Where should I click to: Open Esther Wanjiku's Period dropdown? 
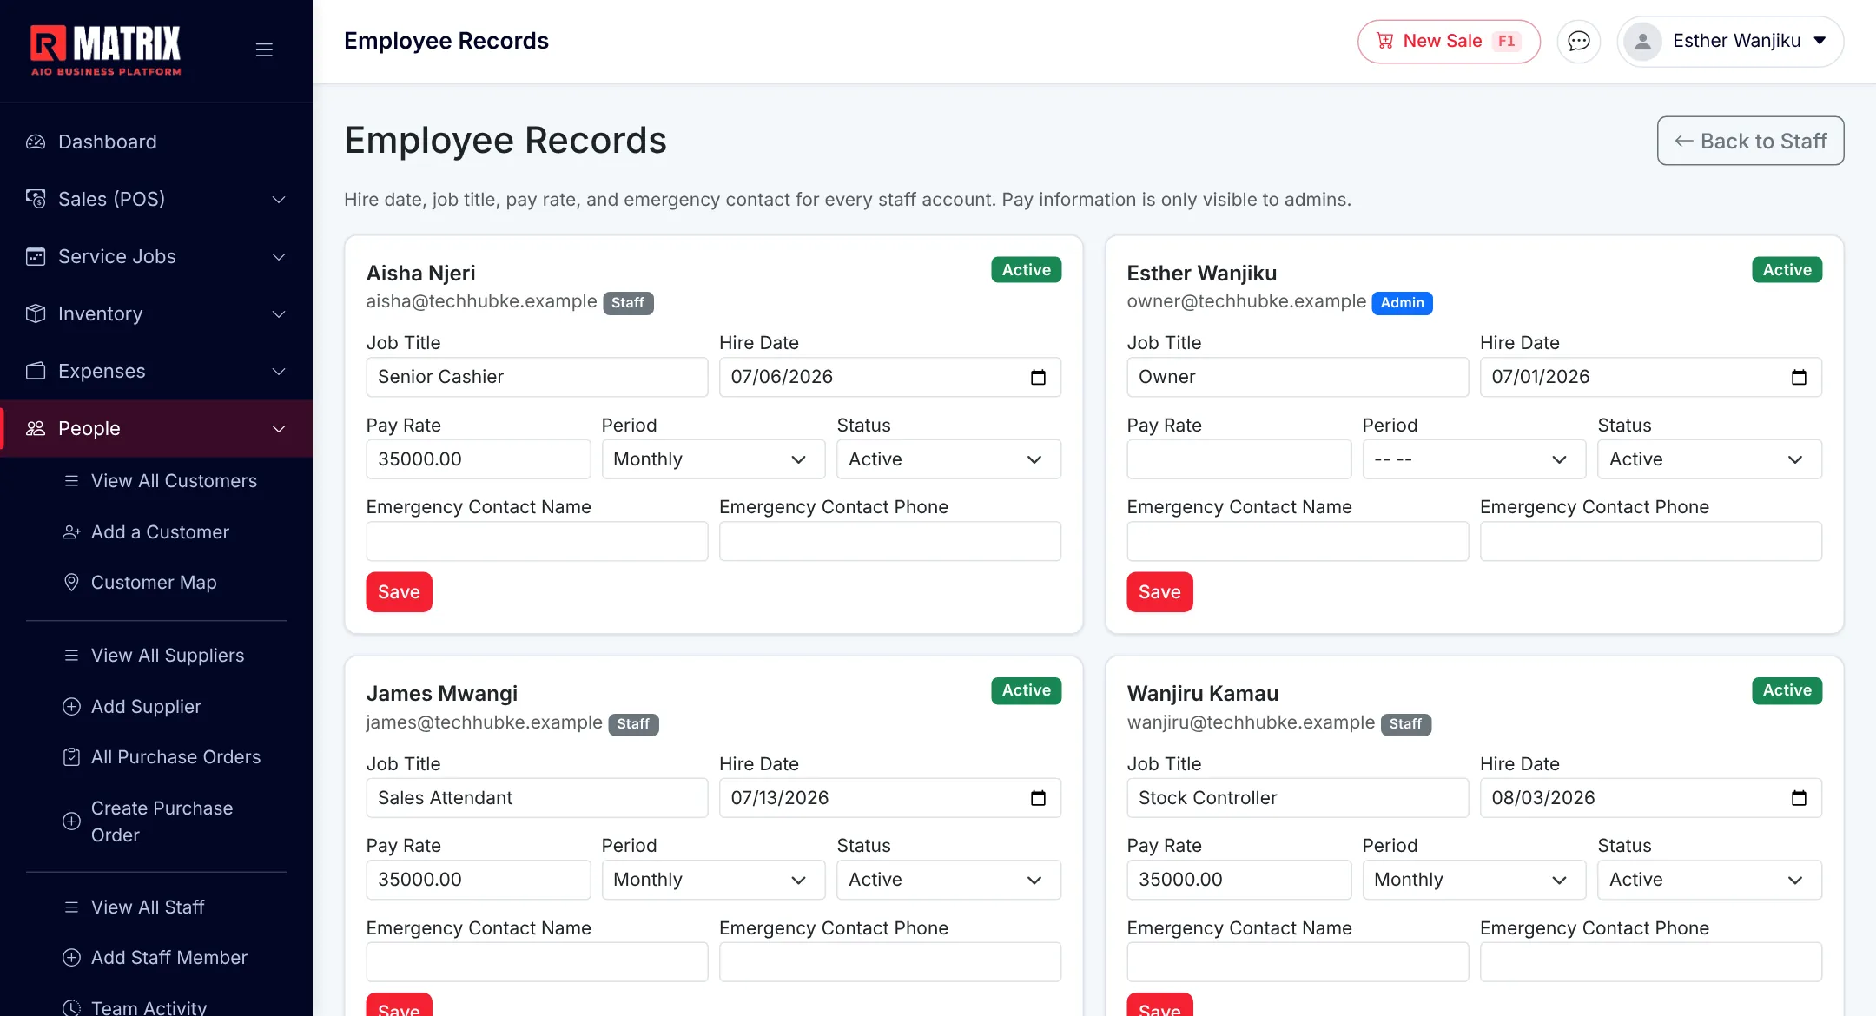(1474, 459)
